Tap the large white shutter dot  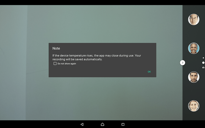click(203, 63)
